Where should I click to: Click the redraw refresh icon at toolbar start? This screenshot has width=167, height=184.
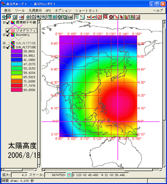[4, 17]
